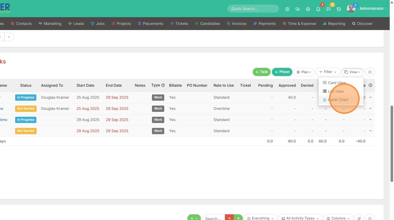The image size is (394, 220).
Task: Click the Rate to Use column header
Action: [x=224, y=85]
